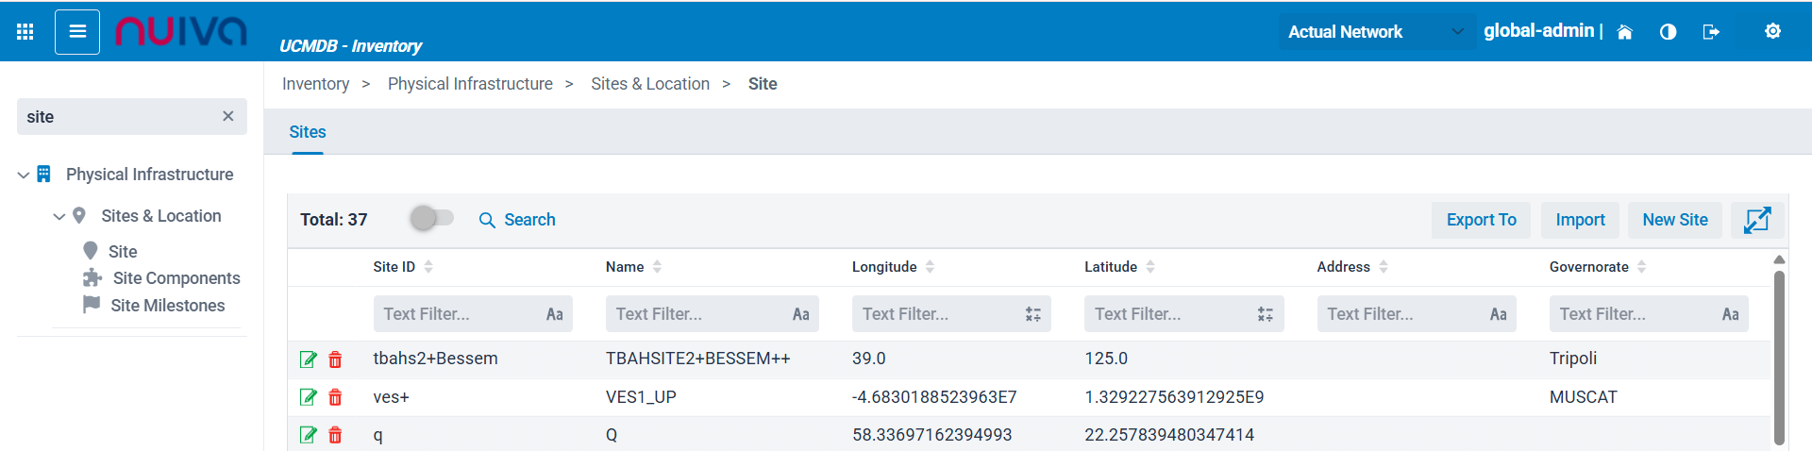
Task: Open settings with the gear icon
Action: pyautogui.click(x=1772, y=32)
